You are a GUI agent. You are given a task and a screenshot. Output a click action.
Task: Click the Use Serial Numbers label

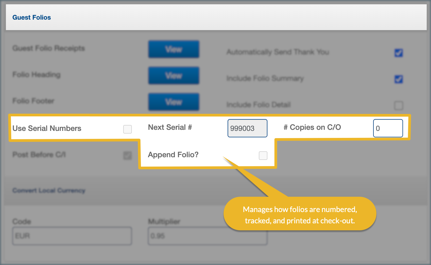pos(47,128)
